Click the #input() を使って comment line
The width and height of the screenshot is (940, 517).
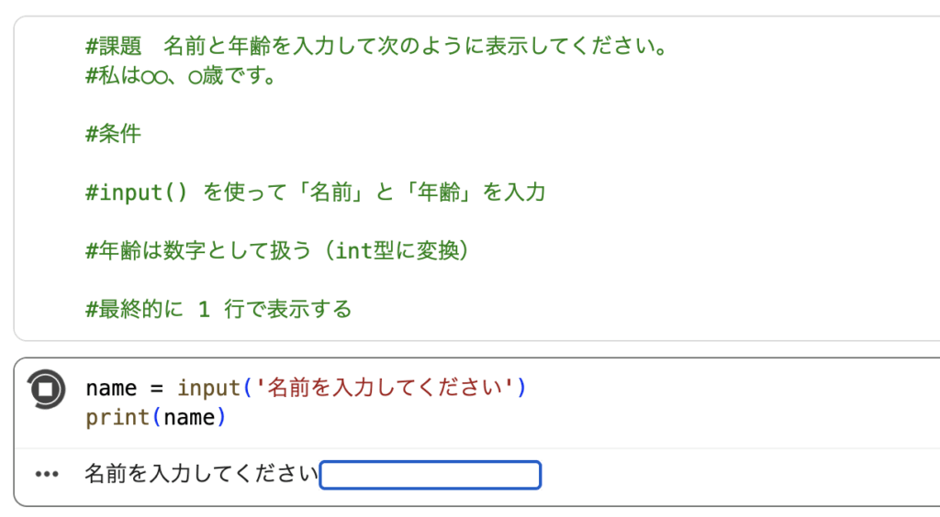click(x=315, y=192)
